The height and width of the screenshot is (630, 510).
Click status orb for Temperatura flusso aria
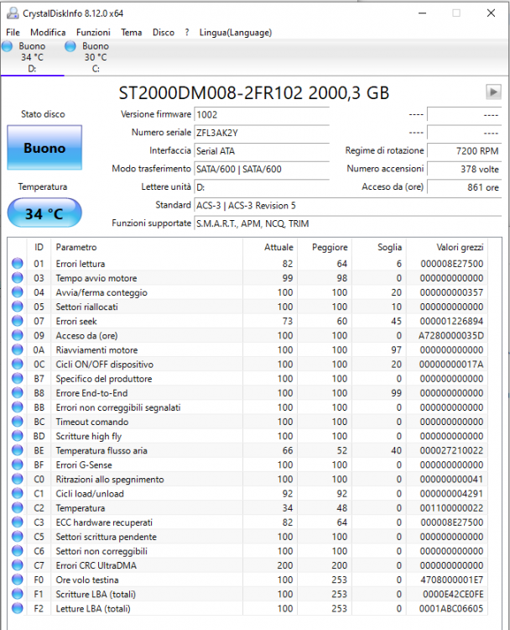18,450
